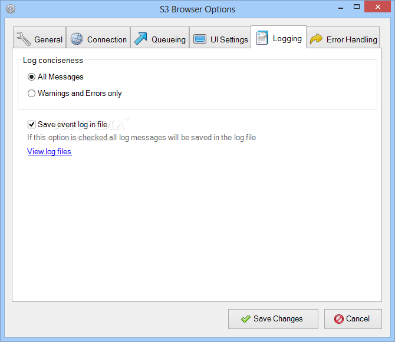395x342 pixels.
Task: Click the yellow arrow Error Handling icon
Action: (x=316, y=39)
